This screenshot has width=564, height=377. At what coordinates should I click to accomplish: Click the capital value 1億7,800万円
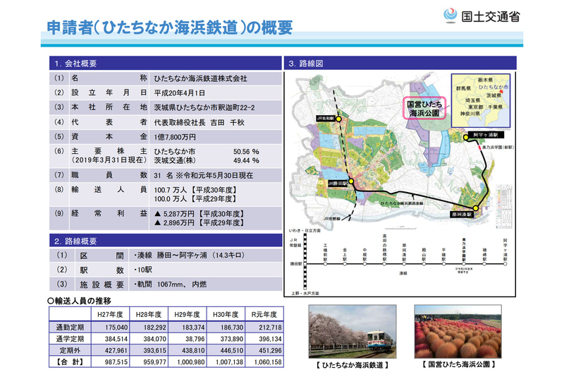175,137
